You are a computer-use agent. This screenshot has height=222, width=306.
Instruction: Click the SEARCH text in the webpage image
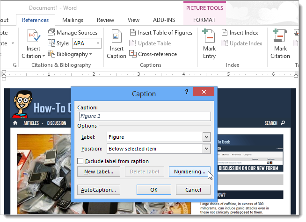tap(271, 123)
